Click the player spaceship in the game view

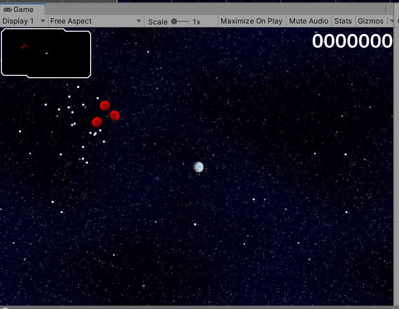click(x=198, y=167)
